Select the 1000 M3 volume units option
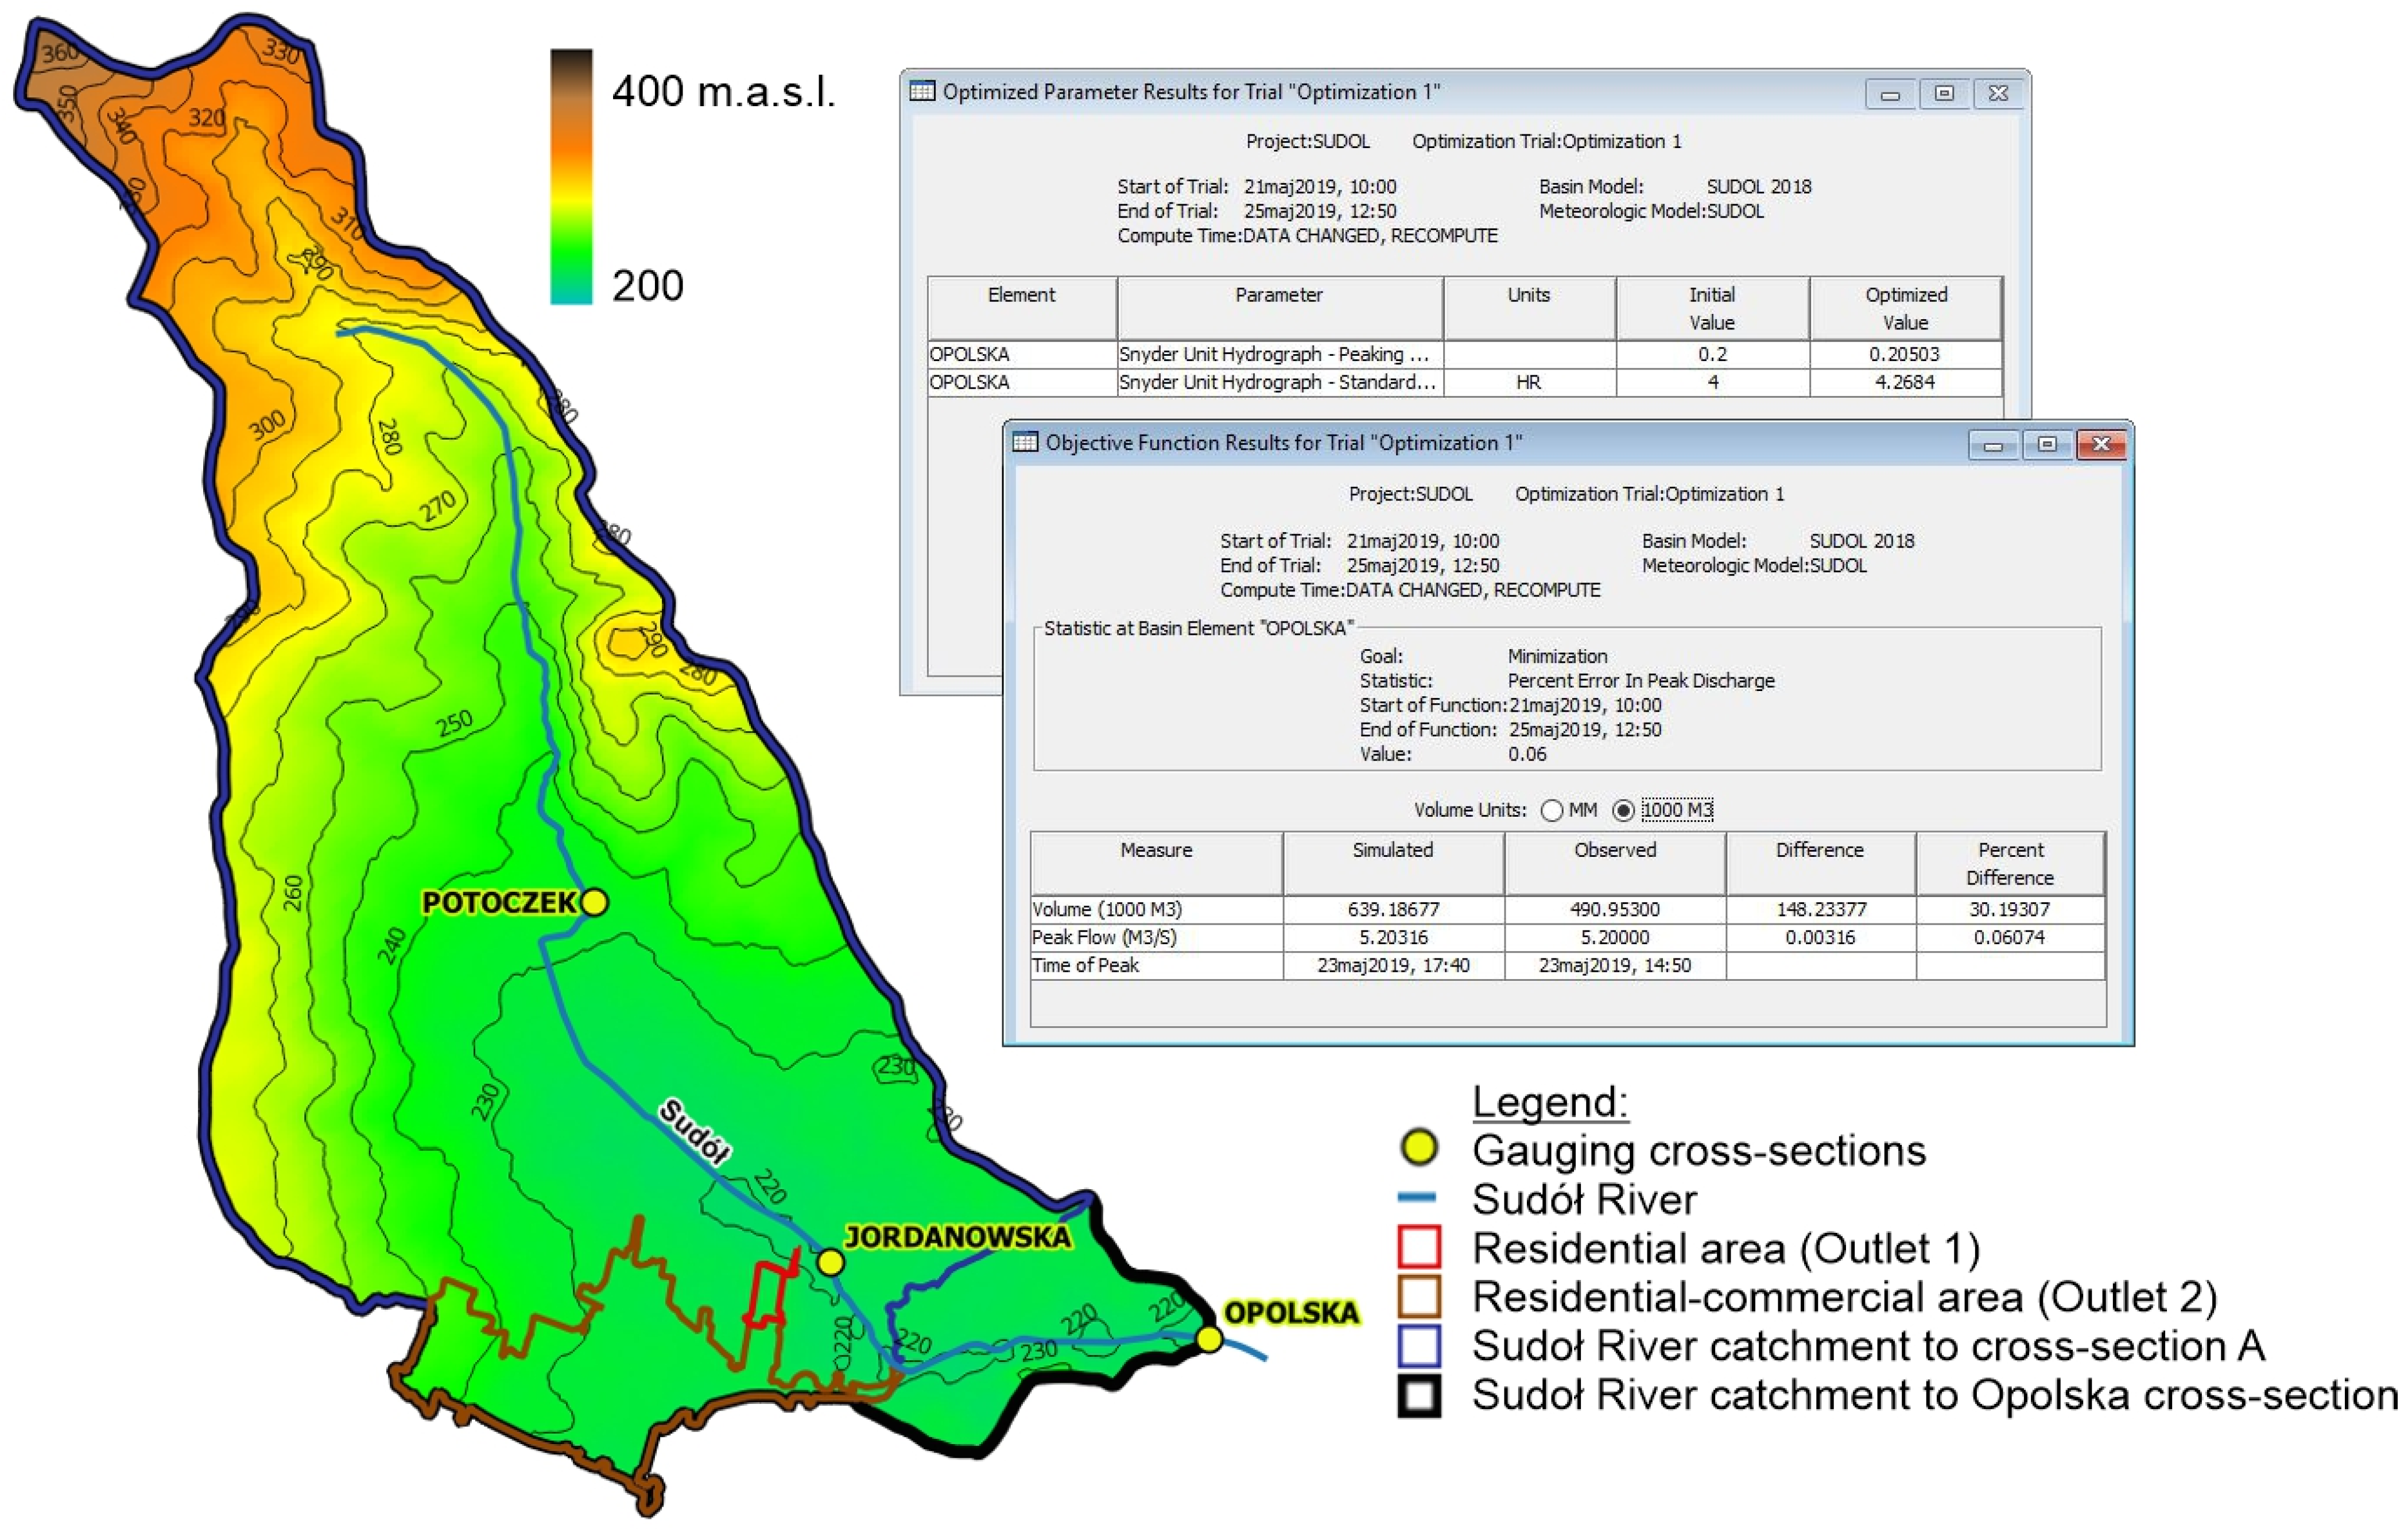This screenshot has width=2408, height=1529. click(x=1623, y=810)
